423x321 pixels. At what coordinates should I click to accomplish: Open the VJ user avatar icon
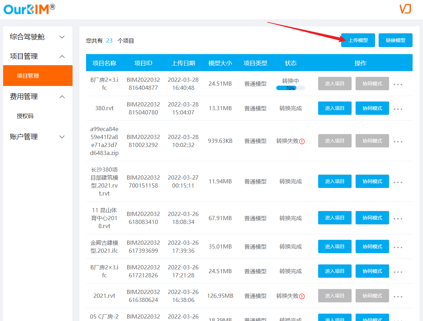[x=405, y=9]
